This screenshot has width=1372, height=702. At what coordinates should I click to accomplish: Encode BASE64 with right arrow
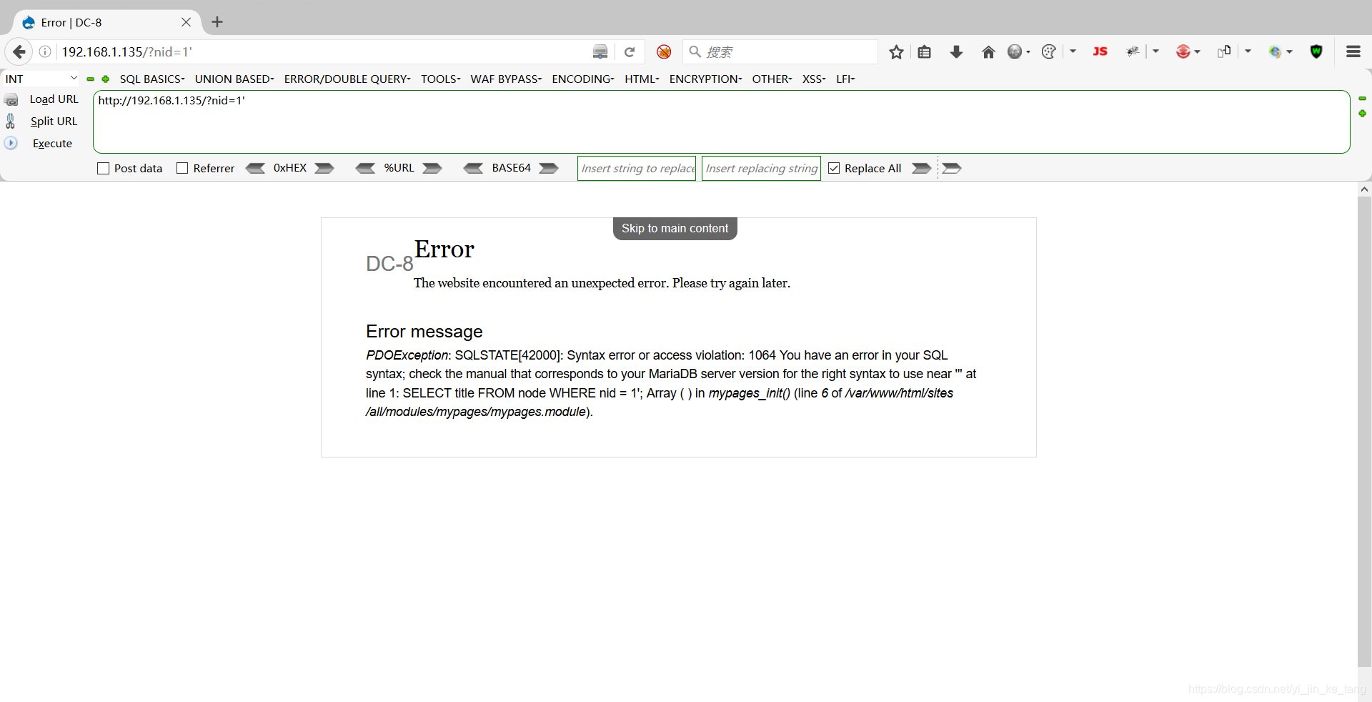coord(549,168)
